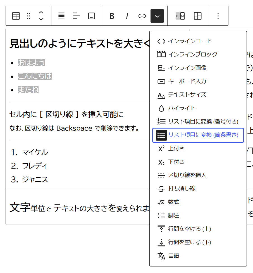Select インラインコード from the menu

click(x=198, y=41)
